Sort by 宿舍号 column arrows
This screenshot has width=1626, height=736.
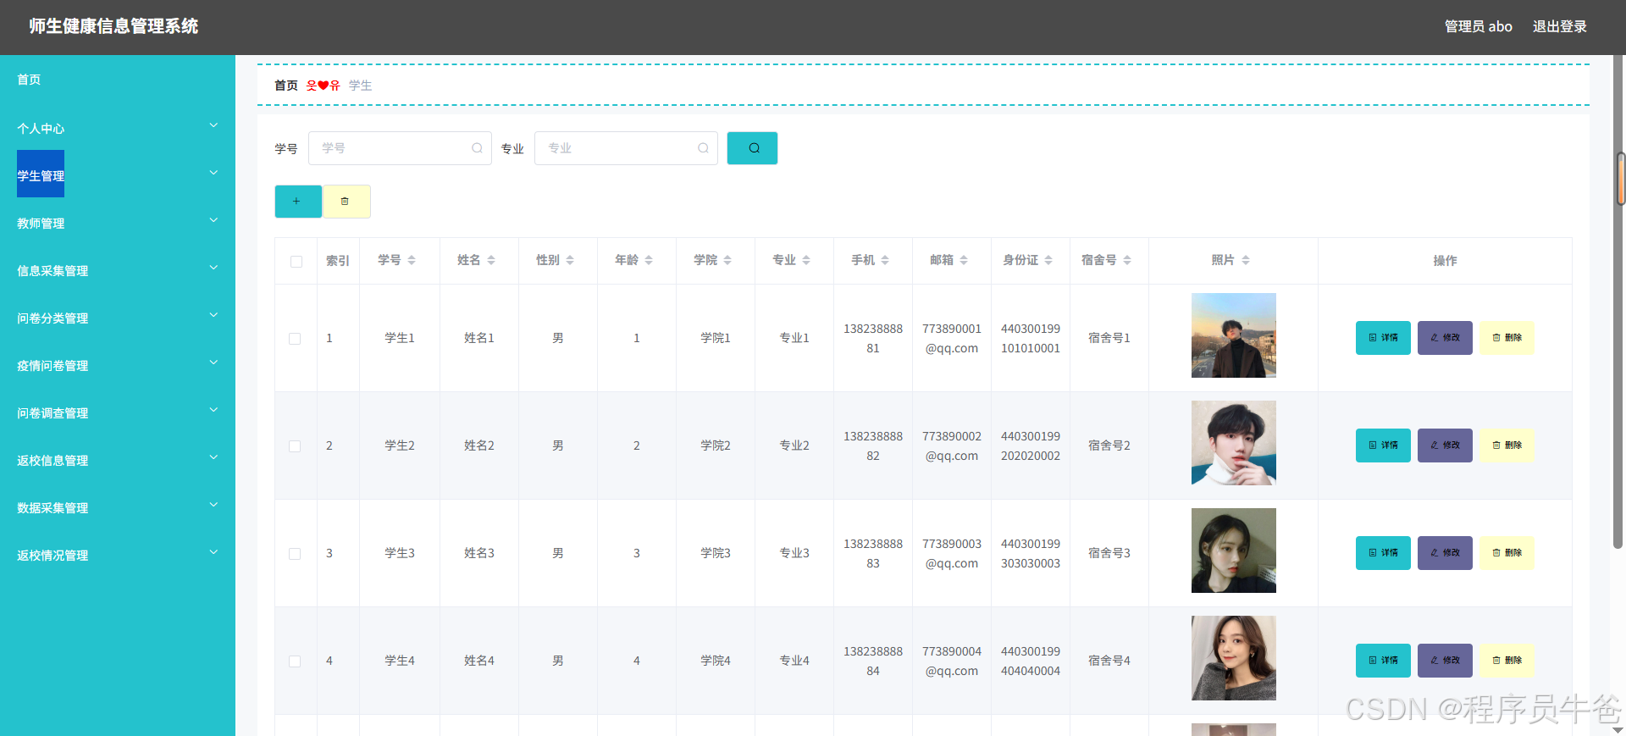pos(1127,260)
